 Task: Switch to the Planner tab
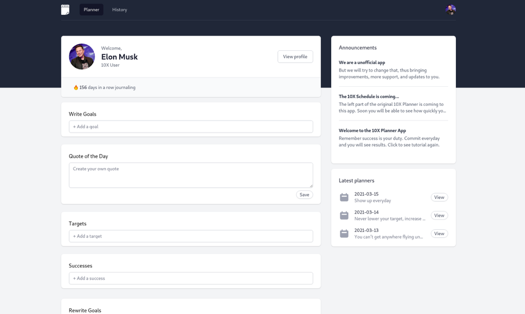point(91,9)
